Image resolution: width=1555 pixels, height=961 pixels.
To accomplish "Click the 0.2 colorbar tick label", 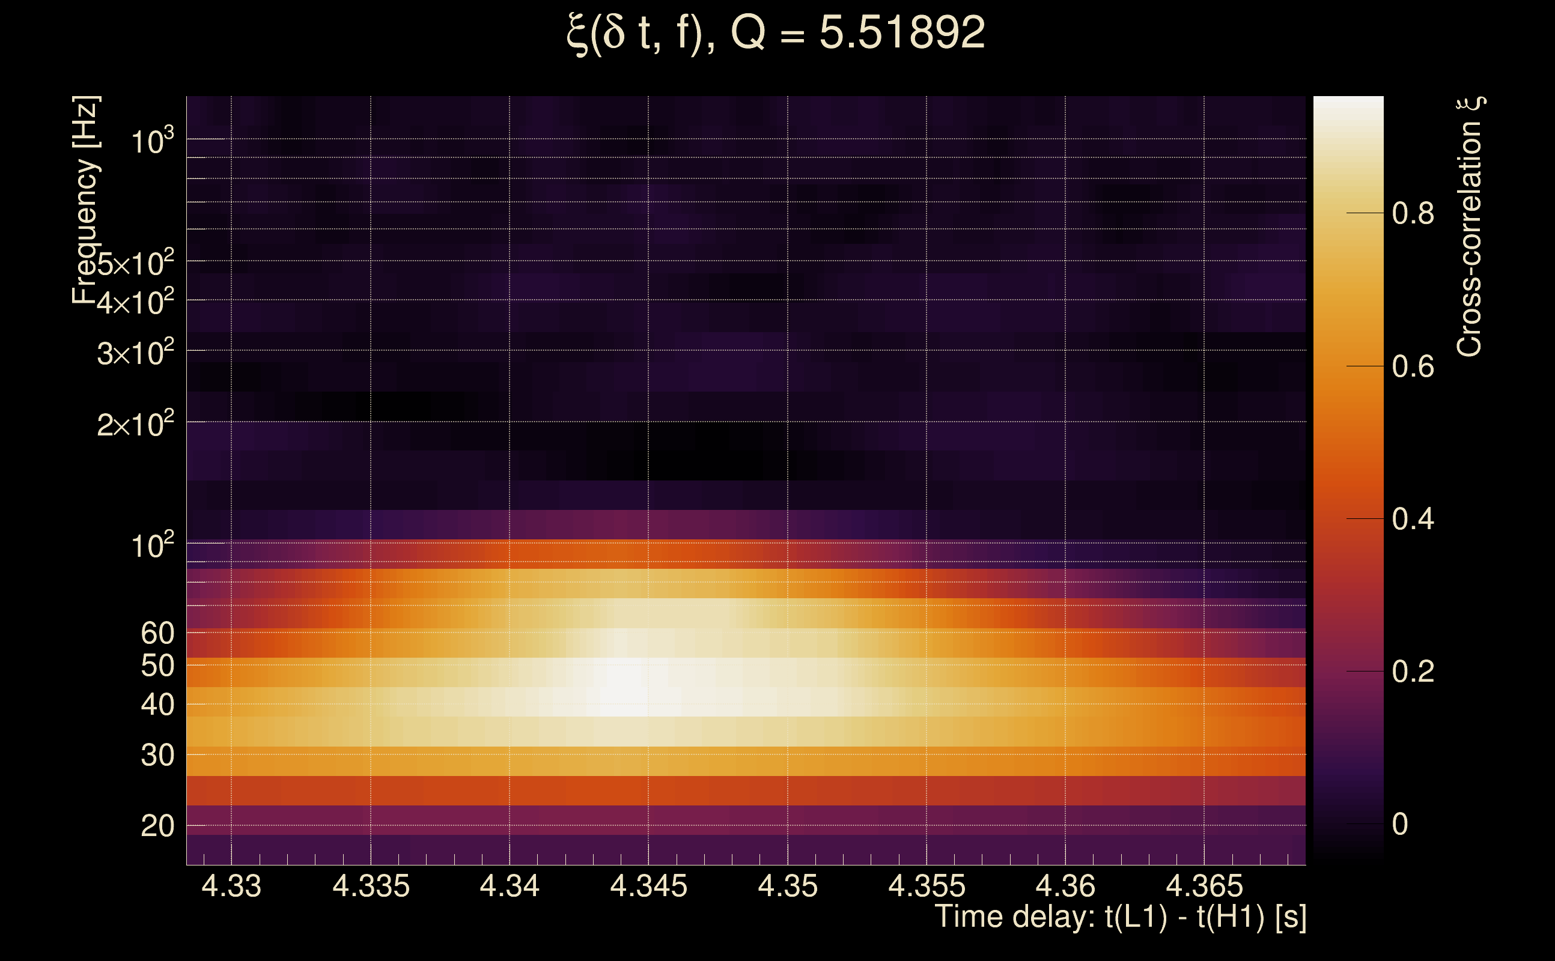I will pos(1413,672).
